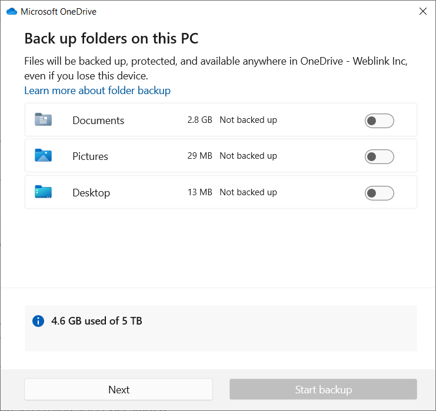Click the Pictures 'Not backed up' status
Screen dimensions: 436x411
pos(248,156)
